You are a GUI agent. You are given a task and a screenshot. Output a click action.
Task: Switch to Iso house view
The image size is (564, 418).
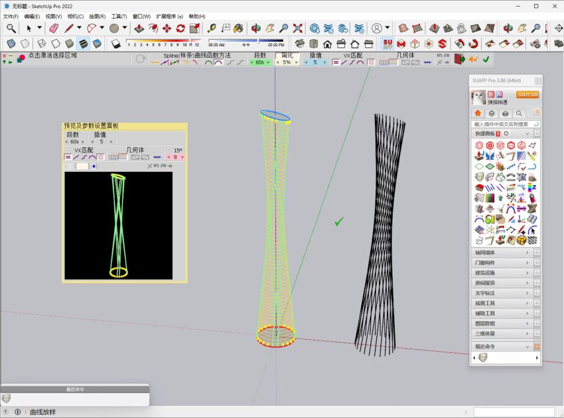click(300, 44)
